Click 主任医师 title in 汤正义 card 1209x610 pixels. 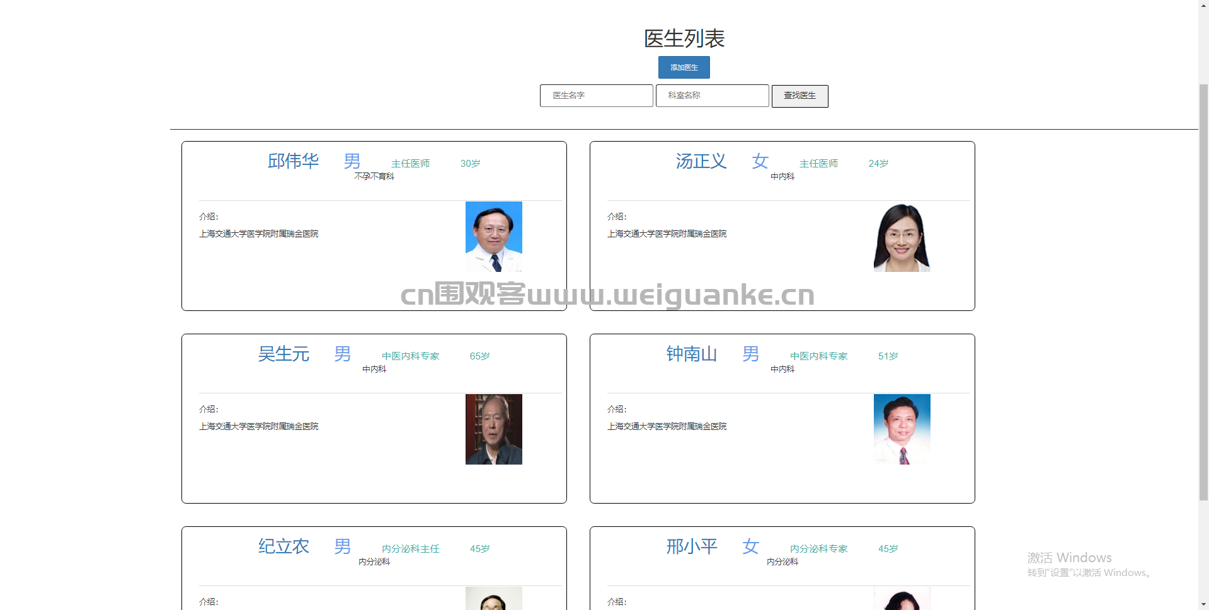(x=819, y=164)
